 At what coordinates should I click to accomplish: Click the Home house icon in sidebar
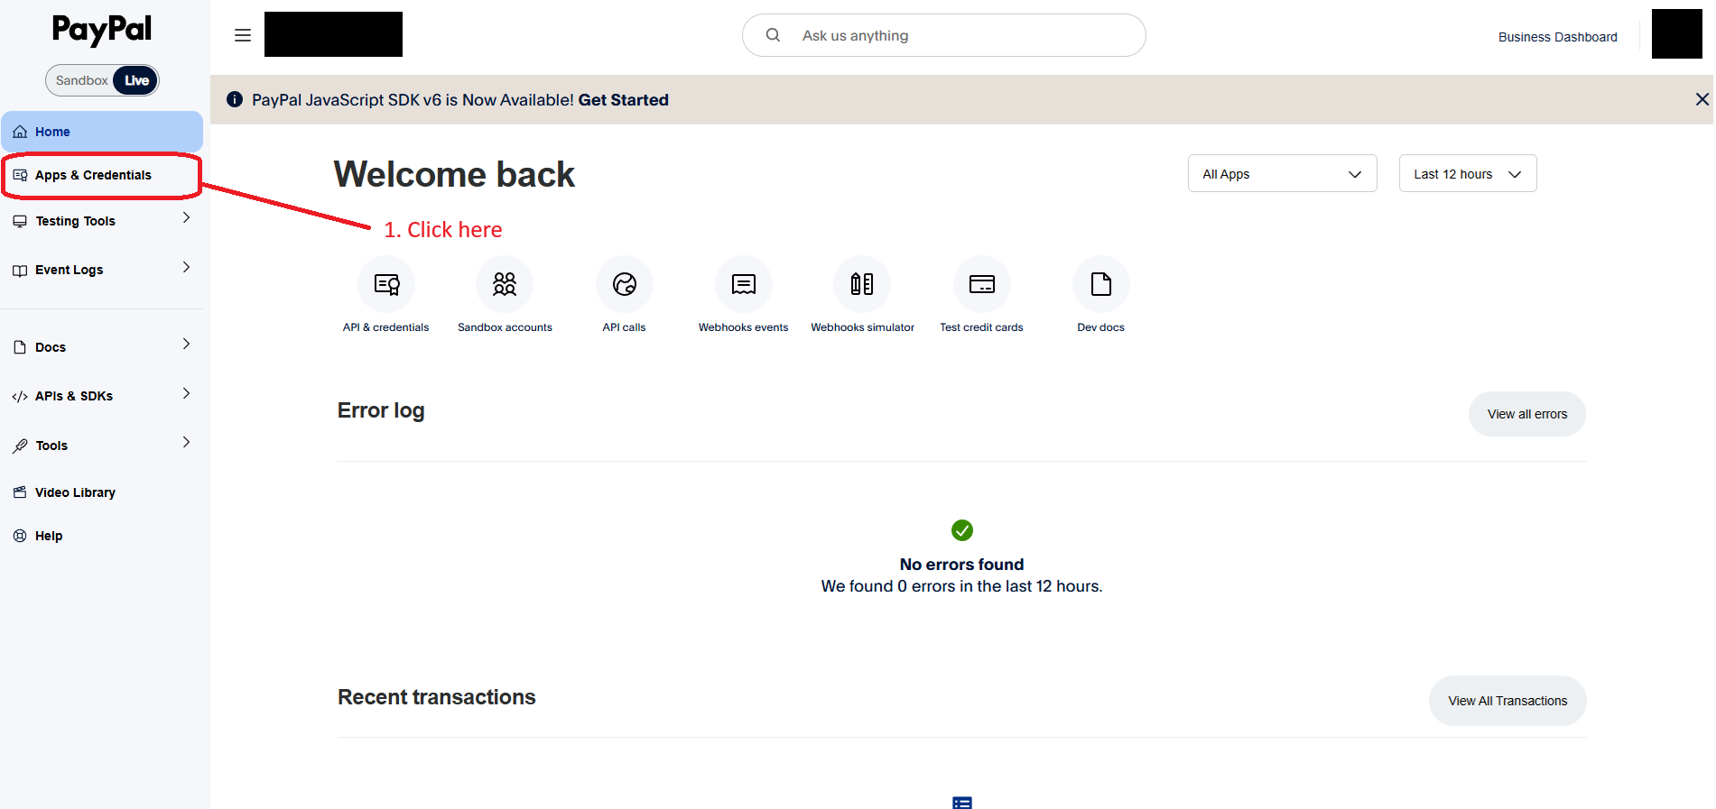20,132
